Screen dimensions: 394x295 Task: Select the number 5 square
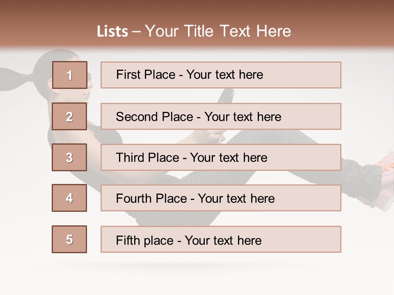[x=69, y=239]
